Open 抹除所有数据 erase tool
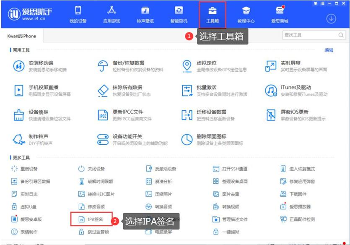The width and height of the screenshot is (350, 245). pos(127,90)
